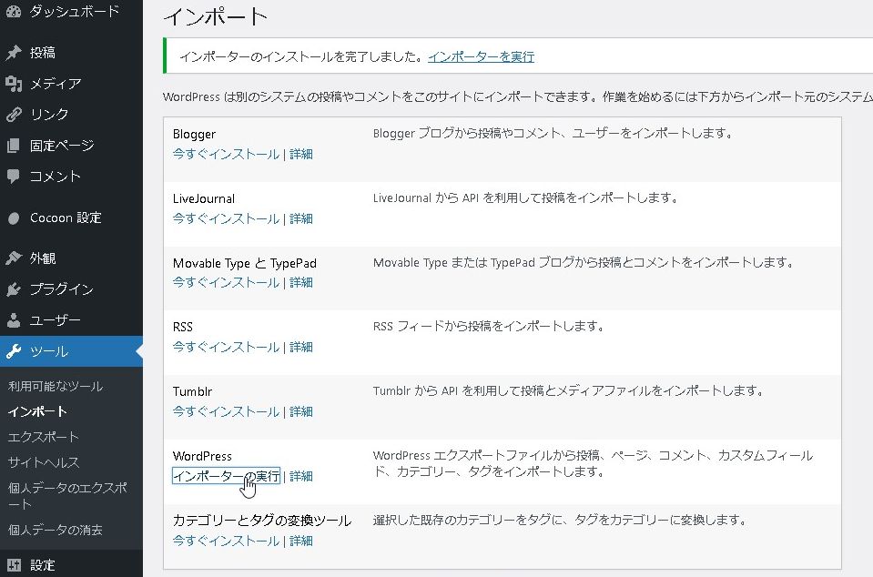The height and width of the screenshot is (577, 873).
Task: Click the Dashboard gauge icon in sidebar
Action: 14,12
